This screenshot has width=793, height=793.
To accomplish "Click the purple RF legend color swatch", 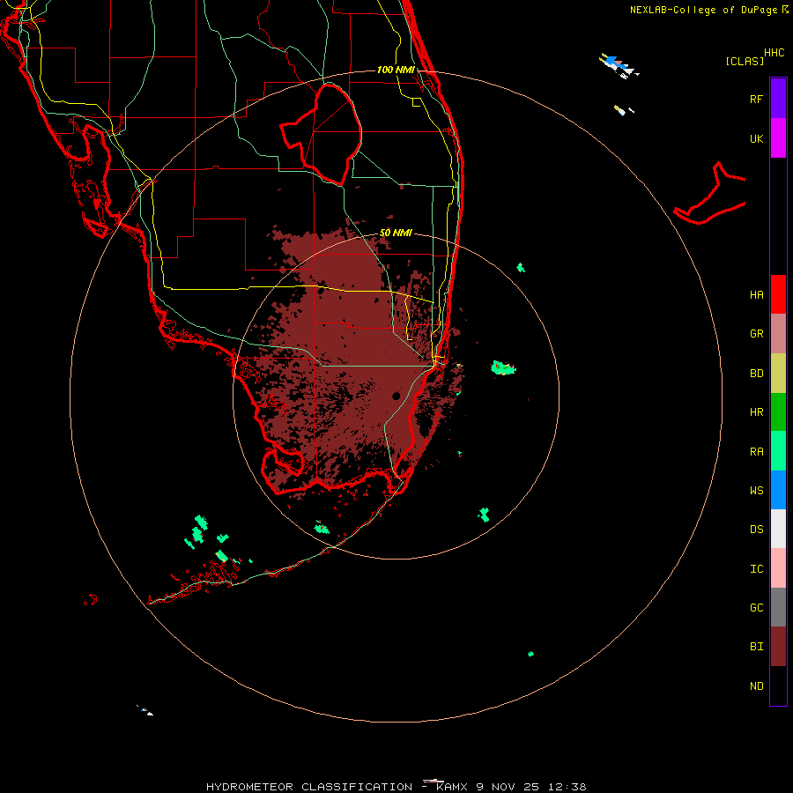I will [778, 98].
